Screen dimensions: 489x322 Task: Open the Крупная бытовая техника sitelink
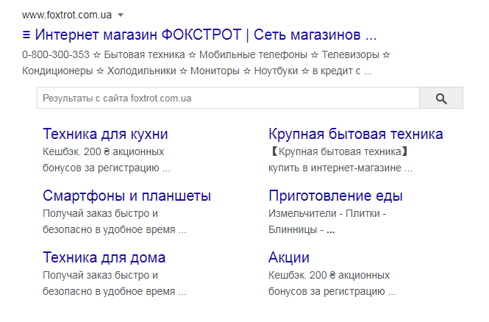355,134
